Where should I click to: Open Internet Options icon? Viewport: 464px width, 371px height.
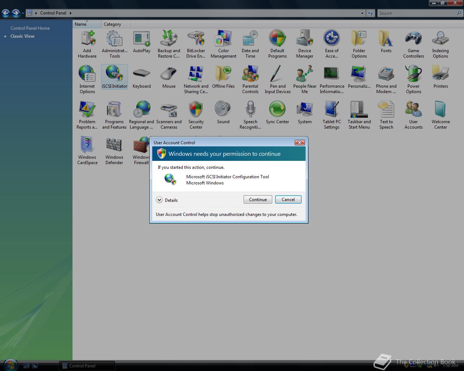[87, 80]
